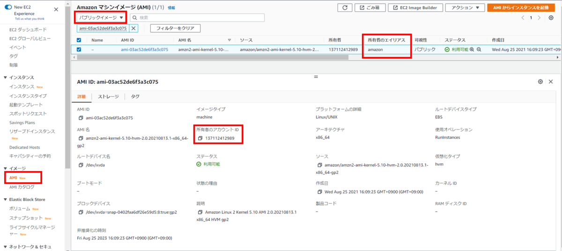Click the refresh AMI list icon
The height and width of the screenshot is (251, 562).
[345, 7]
